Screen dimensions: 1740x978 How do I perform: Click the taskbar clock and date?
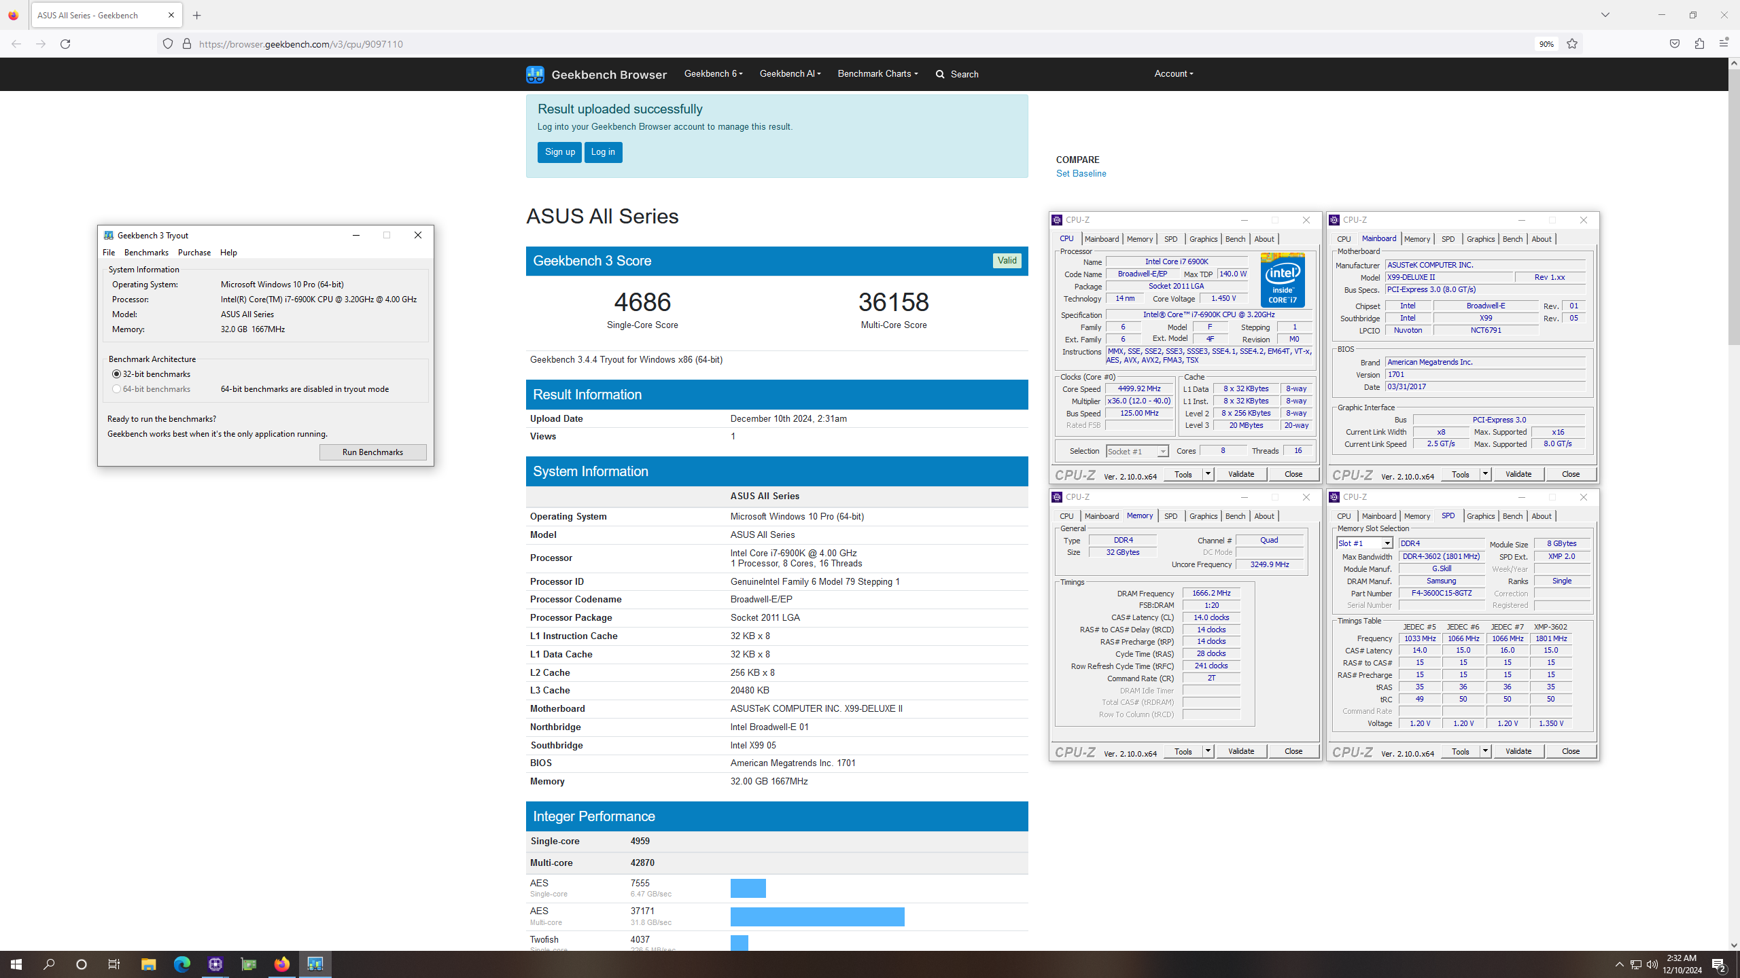[x=1682, y=964]
